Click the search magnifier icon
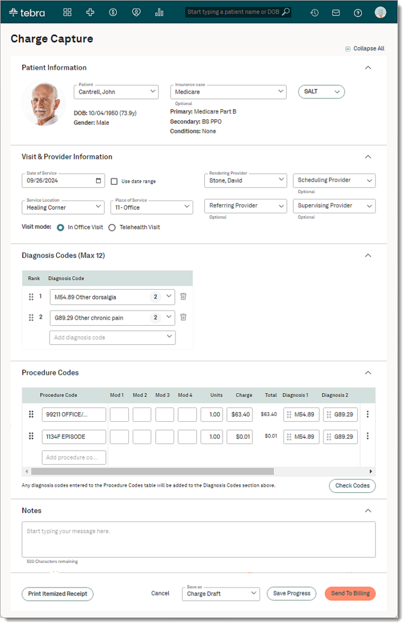 pos(286,12)
